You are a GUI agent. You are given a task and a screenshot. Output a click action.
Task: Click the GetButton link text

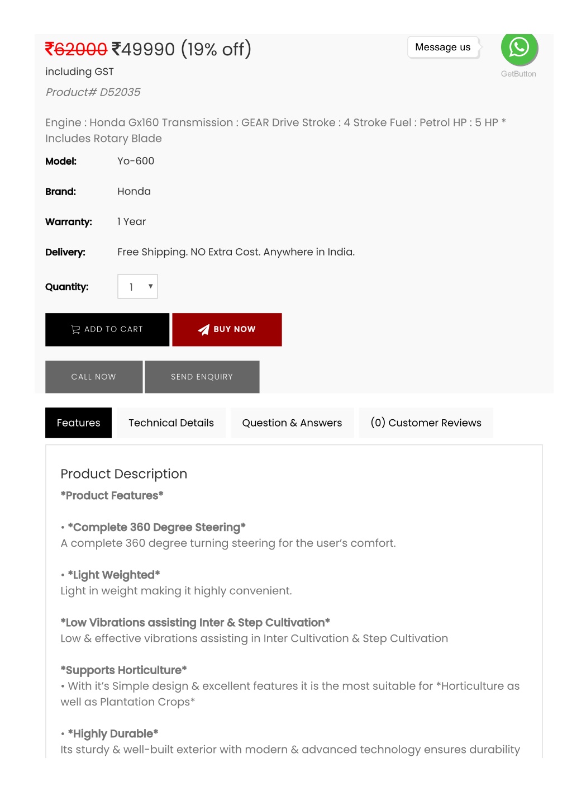[x=518, y=74]
